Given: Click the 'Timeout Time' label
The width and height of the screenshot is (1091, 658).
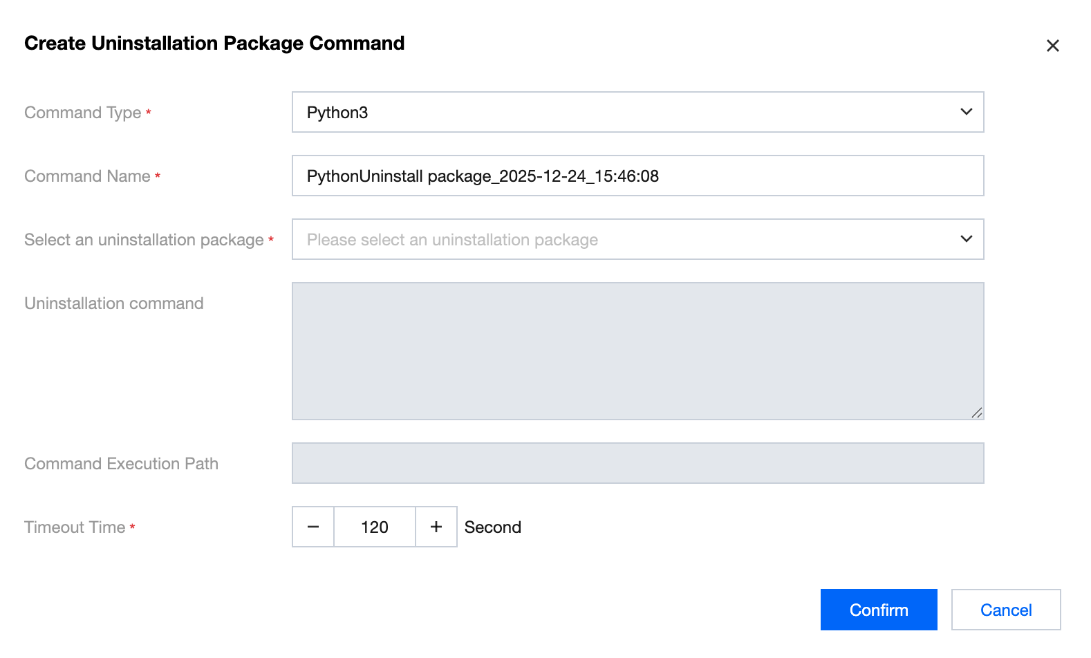Looking at the screenshot, I should (75, 527).
